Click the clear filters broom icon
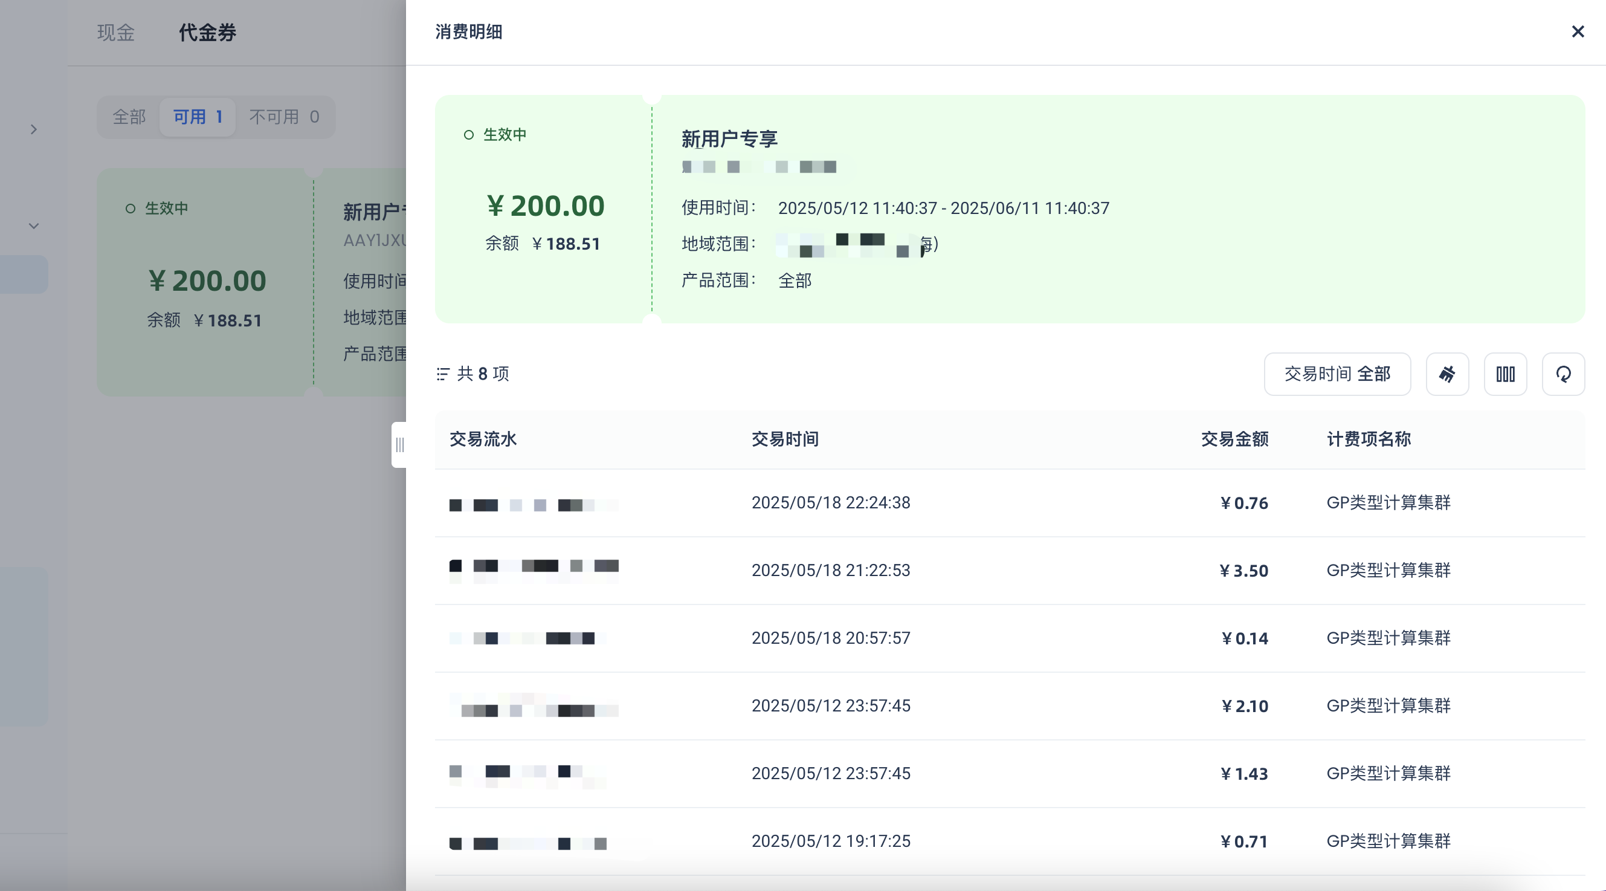 click(x=1447, y=374)
